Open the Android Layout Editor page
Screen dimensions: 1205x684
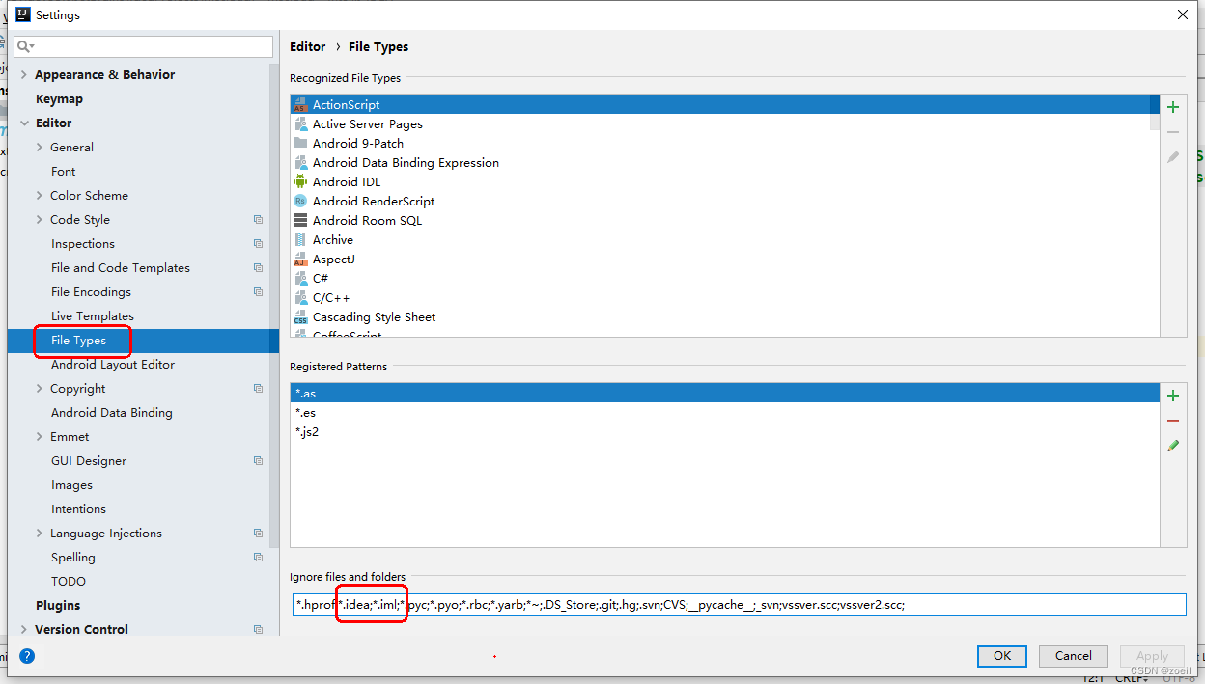pyautogui.click(x=113, y=364)
